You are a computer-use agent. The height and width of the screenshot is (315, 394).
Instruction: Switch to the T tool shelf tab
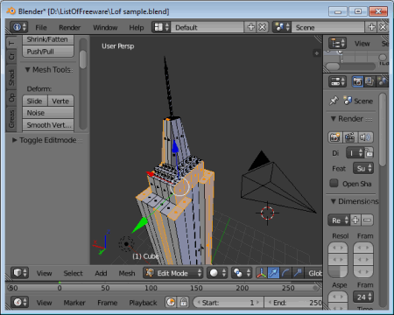tap(11, 44)
